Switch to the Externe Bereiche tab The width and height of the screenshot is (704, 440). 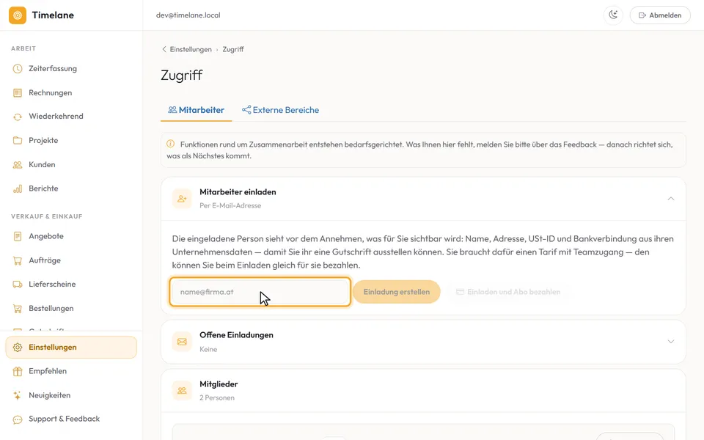point(281,110)
